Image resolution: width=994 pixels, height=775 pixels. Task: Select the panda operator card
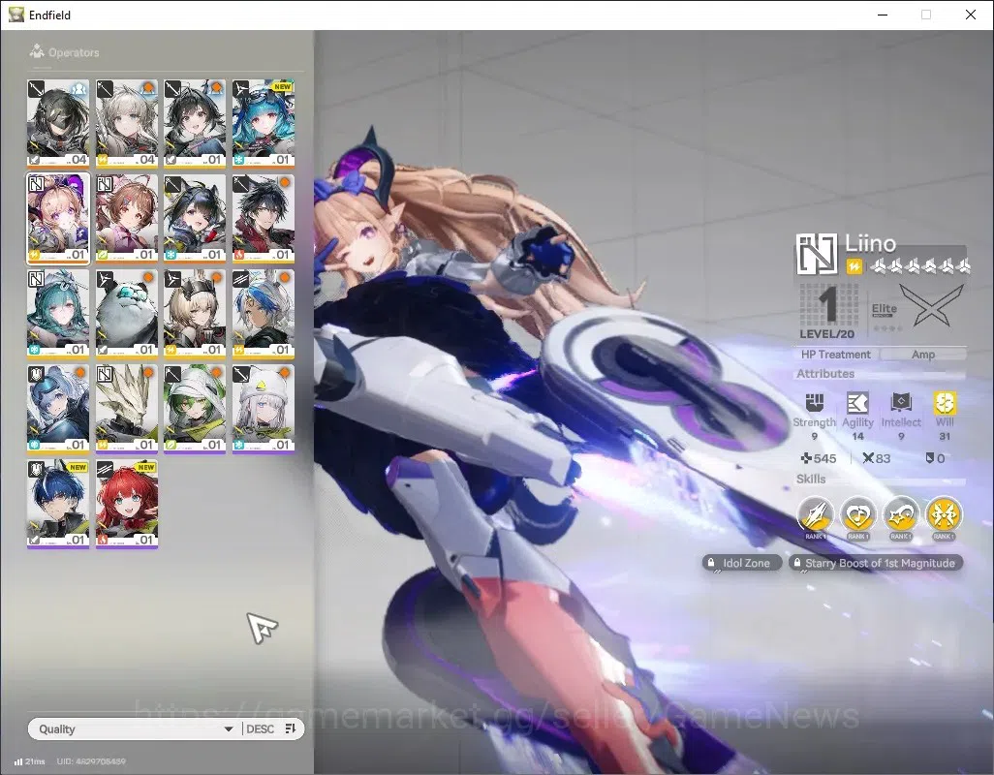[126, 313]
